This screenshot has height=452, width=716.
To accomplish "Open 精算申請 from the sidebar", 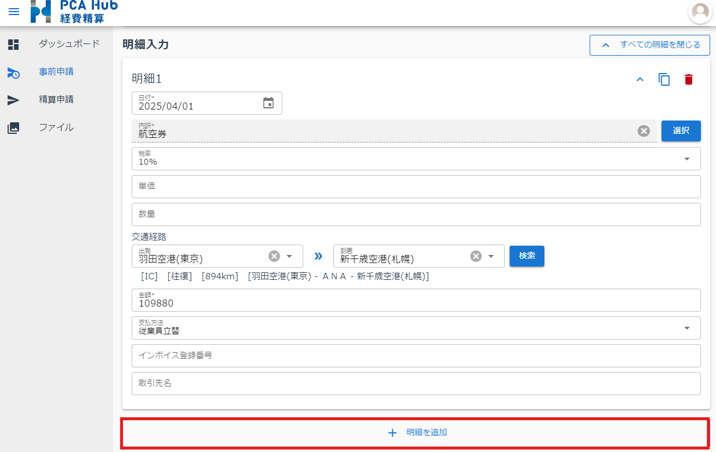I will (56, 100).
